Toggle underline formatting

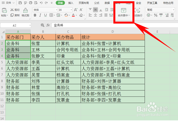point(46,15)
